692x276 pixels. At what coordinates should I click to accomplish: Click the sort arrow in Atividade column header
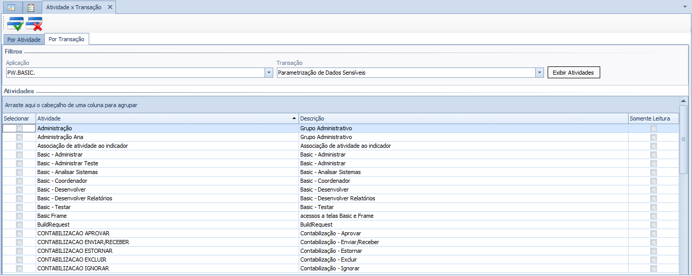[294, 118]
